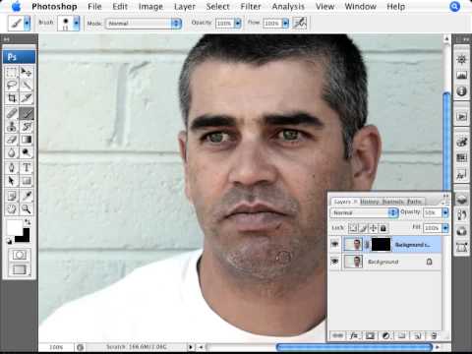Screen dimensions: 472x354
Task: Click the horizontal scrollbar thumb
Action: [354, 346]
